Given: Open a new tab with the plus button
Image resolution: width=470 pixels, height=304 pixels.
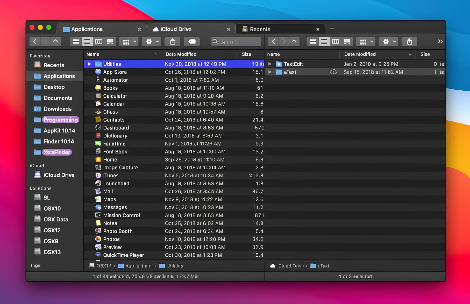Looking at the screenshot, I should [332, 29].
